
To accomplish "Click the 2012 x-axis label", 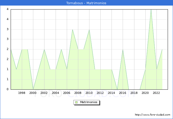I will pos(100,93).
